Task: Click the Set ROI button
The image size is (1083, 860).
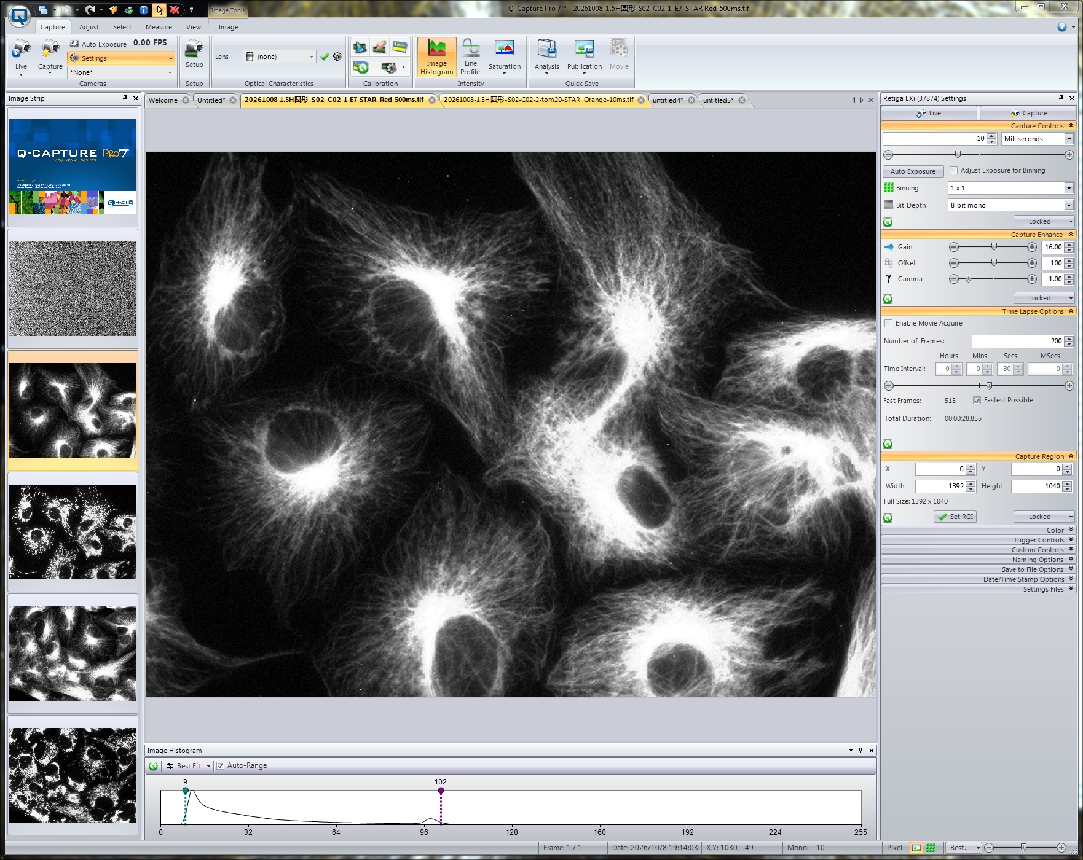Action: click(x=955, y=517)
